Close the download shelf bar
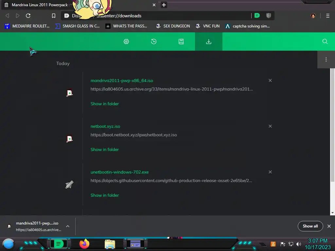Image resolution: width=335 pixels, height=251 pixels. coord(329,226)
